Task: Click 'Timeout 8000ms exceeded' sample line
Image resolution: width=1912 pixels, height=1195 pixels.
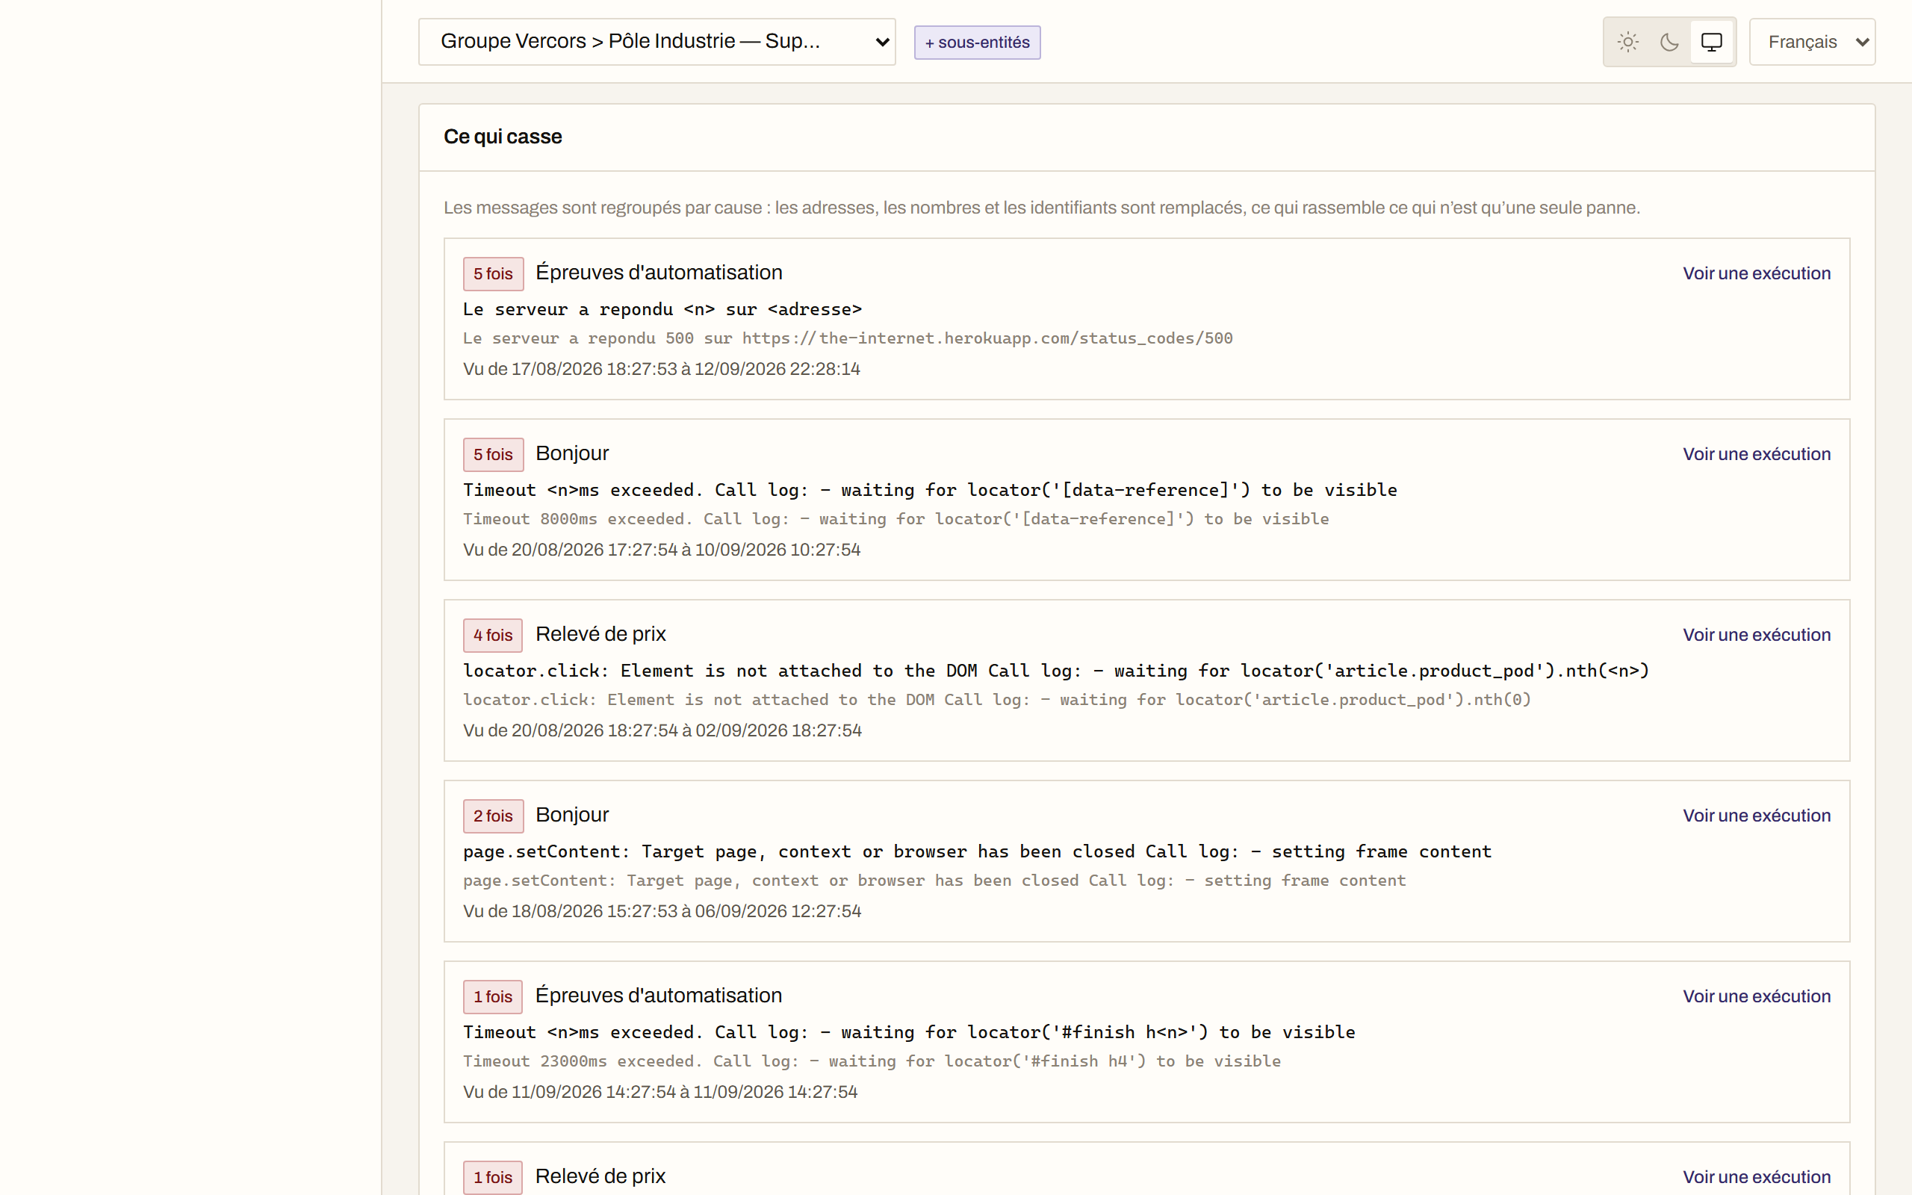Action: click(x=896, y=519)
